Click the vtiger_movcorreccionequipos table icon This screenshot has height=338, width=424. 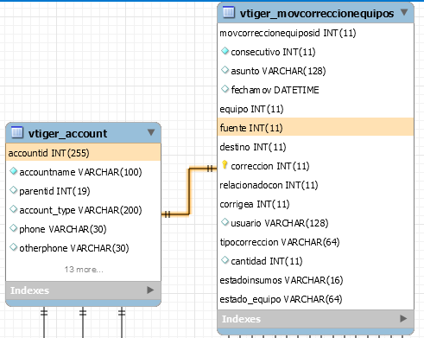[x=229, y=12]
